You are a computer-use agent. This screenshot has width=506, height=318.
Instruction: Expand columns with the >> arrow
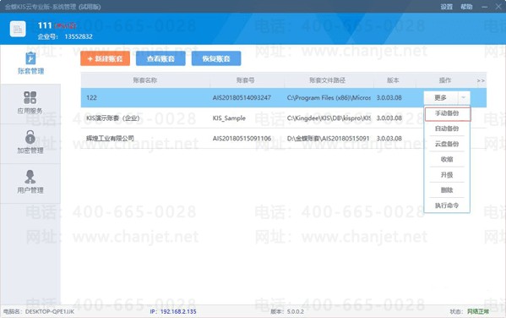pyautogui.click(x=481, y=80)
